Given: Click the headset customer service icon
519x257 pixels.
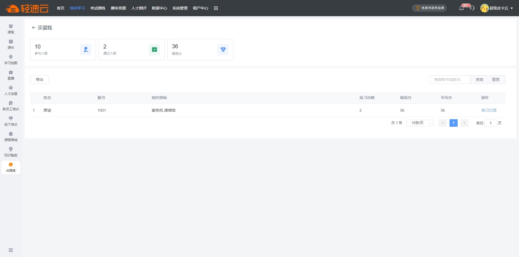Looking at the screenshot, I should 472,8.
